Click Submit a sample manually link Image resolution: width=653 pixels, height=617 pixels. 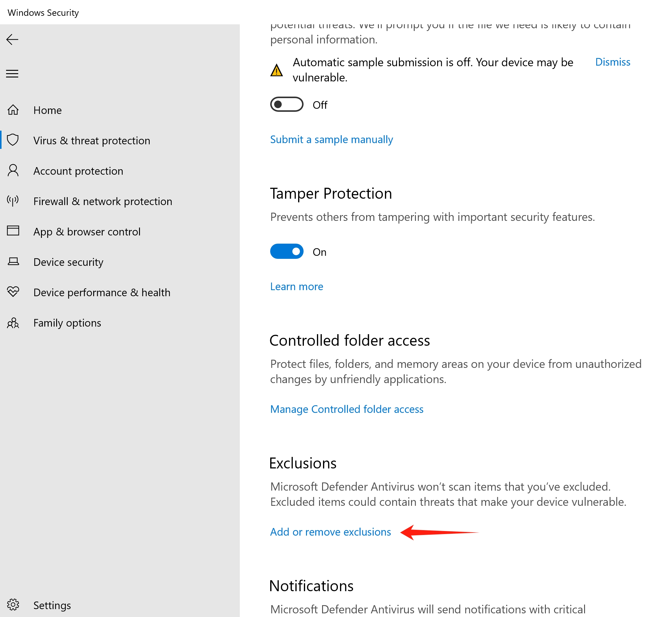click(x=332, y=139)
